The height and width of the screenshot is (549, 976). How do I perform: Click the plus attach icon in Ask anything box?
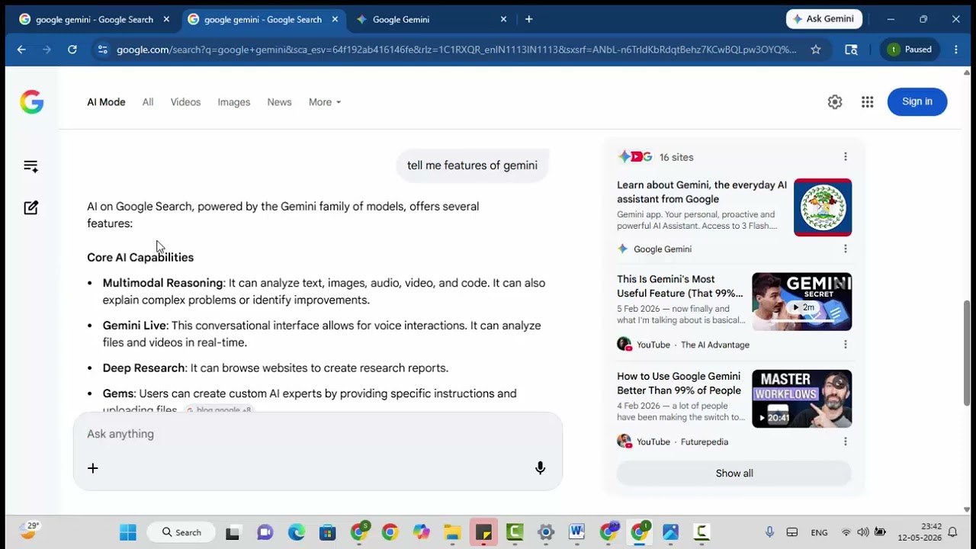pos(92,468)
